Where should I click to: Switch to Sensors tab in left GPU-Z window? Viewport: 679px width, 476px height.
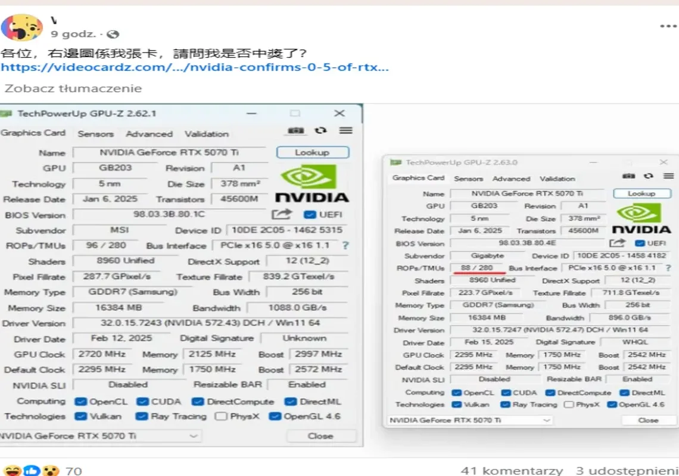[x=96, y=134]
